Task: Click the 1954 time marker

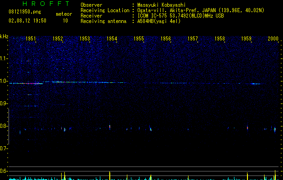Action: pyautogui.click(x=112, y=39)
